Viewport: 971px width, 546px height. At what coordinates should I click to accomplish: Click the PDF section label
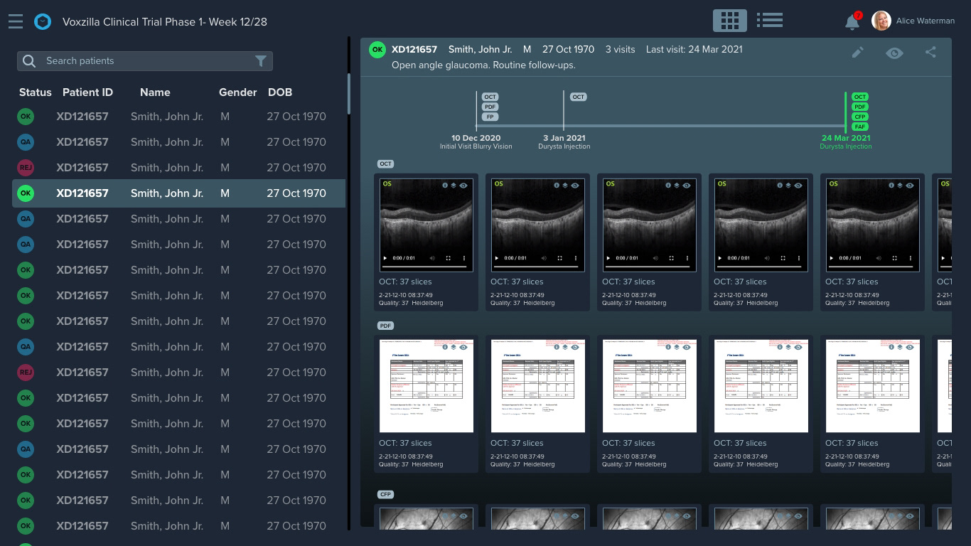pos(385,326)
